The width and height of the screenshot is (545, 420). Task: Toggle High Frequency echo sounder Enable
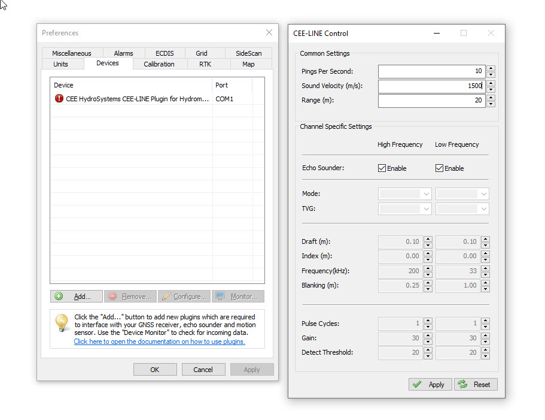coord(382,168)
